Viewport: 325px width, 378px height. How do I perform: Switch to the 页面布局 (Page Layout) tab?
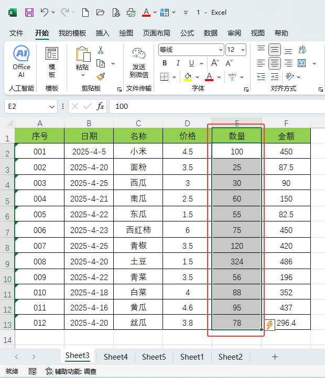[x=156, y=33]
